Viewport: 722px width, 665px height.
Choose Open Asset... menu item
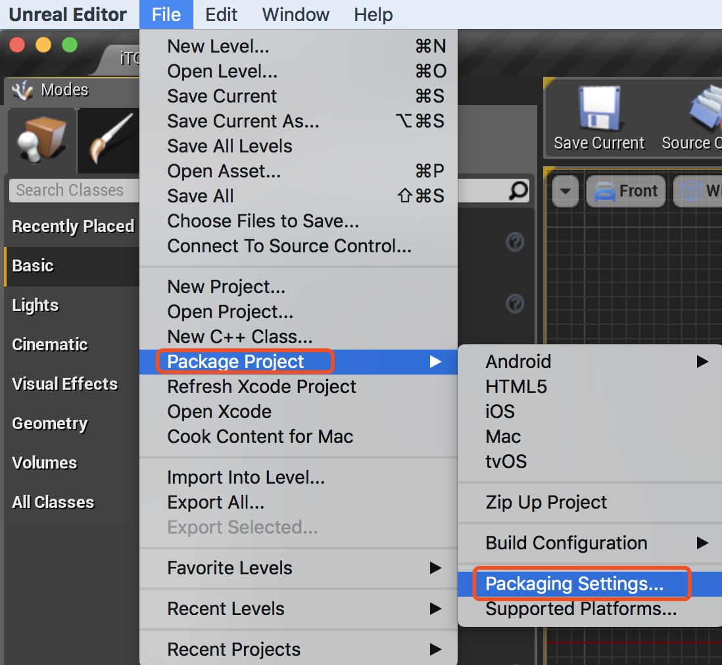(299, 172)
